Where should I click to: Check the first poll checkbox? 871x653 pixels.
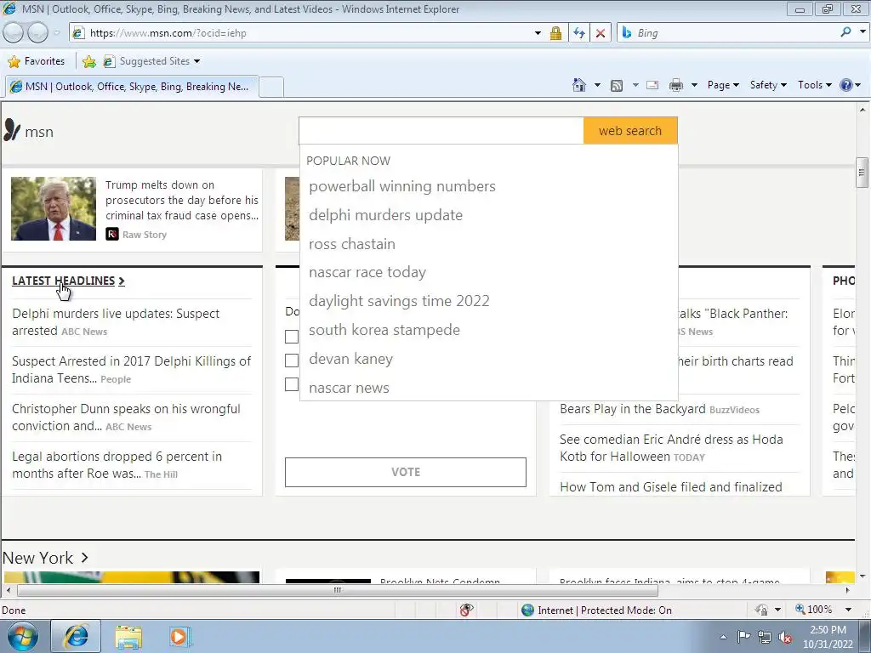click(292, 337)
